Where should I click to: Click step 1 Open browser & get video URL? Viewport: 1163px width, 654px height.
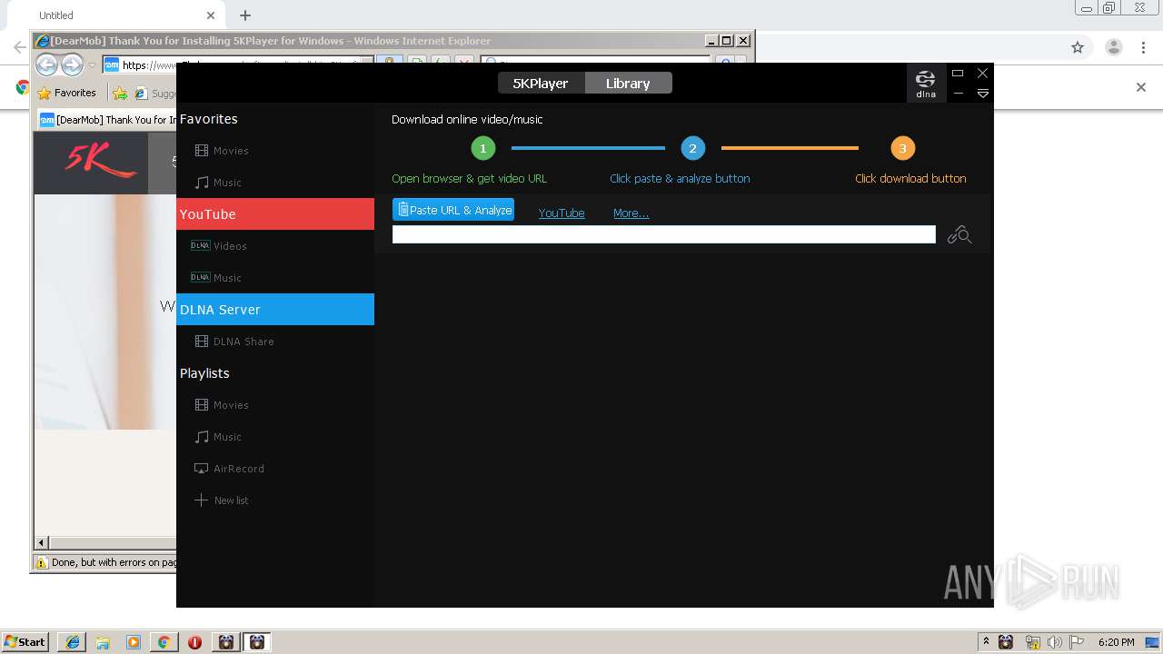pos(469,179)
